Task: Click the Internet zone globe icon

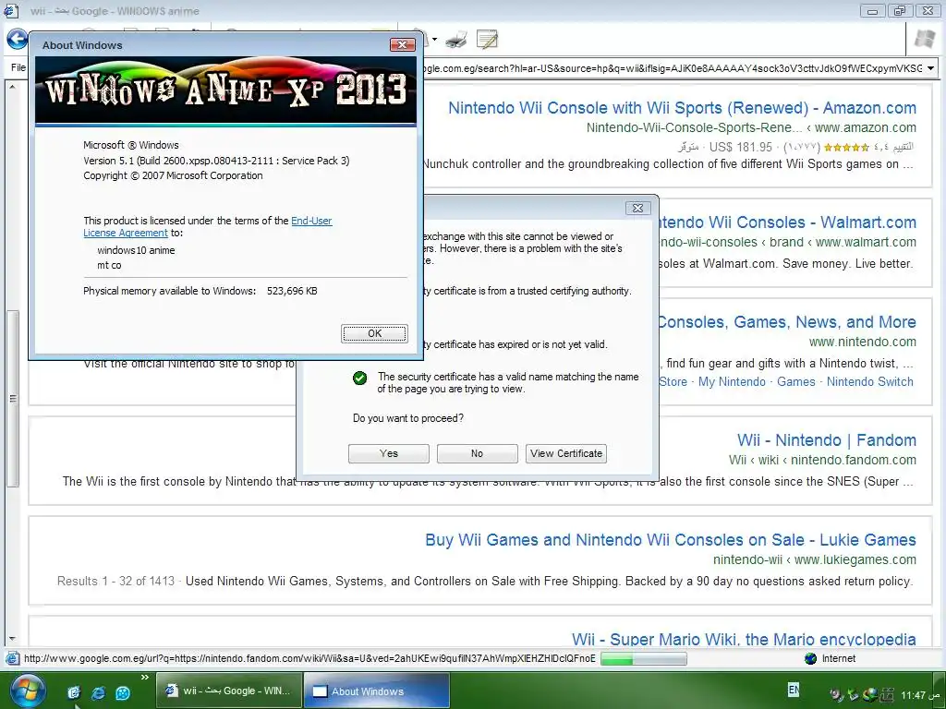Action: 811,658
